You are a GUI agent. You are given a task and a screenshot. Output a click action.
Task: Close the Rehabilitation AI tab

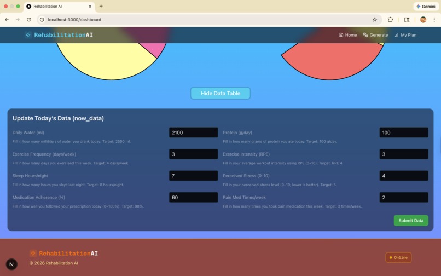(90, 6)
